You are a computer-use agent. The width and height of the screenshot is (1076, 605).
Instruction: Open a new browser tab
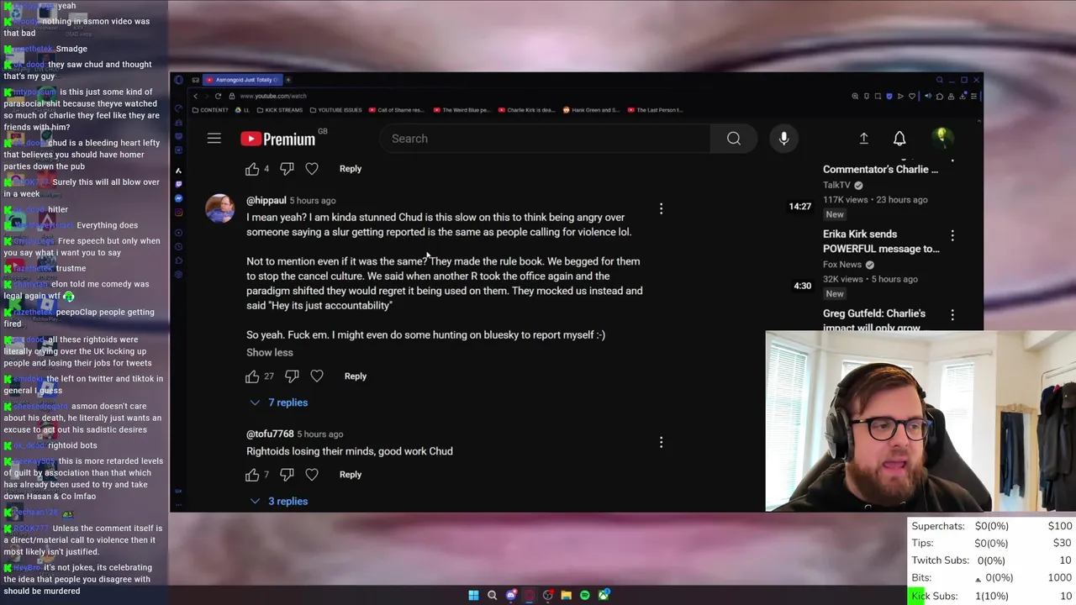288,80
